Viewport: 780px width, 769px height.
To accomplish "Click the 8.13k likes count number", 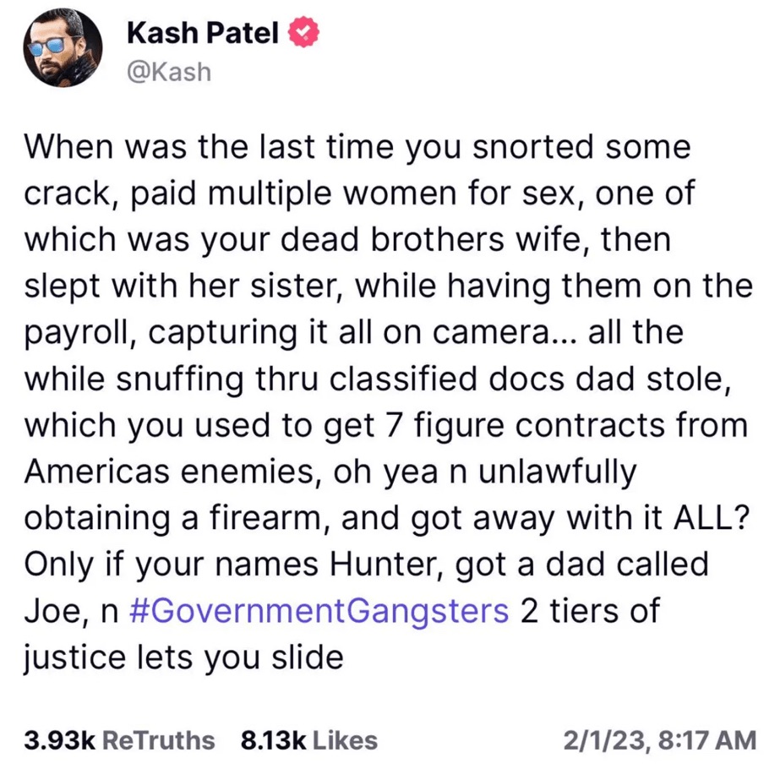I will click(x=272, y=741).
